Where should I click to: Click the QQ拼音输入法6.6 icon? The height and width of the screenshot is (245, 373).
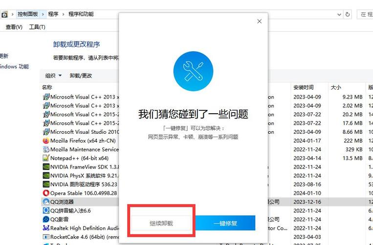pyautogui.click(x=46, y=210)
